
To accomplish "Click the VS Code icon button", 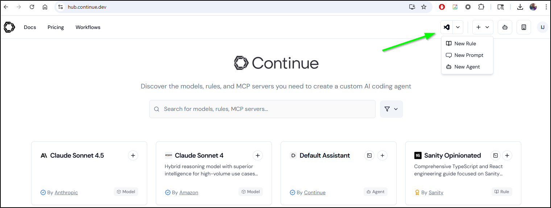I will (447, 27).
